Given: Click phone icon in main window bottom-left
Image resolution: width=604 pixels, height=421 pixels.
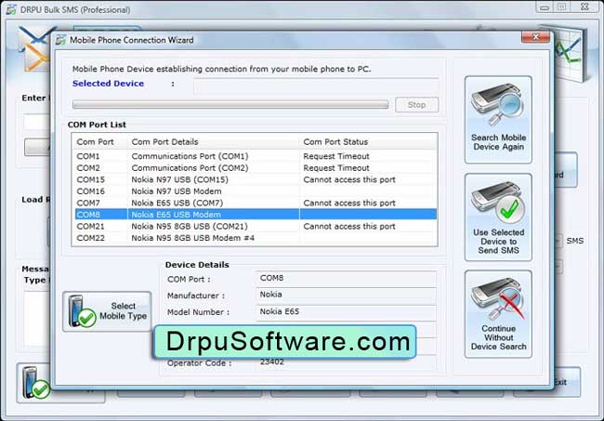Looking at the screenshot, I should pos(35,383).
